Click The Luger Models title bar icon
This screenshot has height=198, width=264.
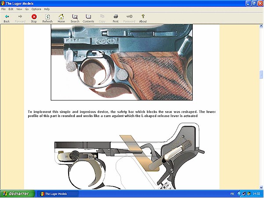click(x=3, y=4)
